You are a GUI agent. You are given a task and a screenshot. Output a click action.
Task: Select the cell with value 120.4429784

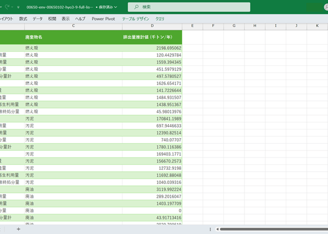(x=152, y=55)
